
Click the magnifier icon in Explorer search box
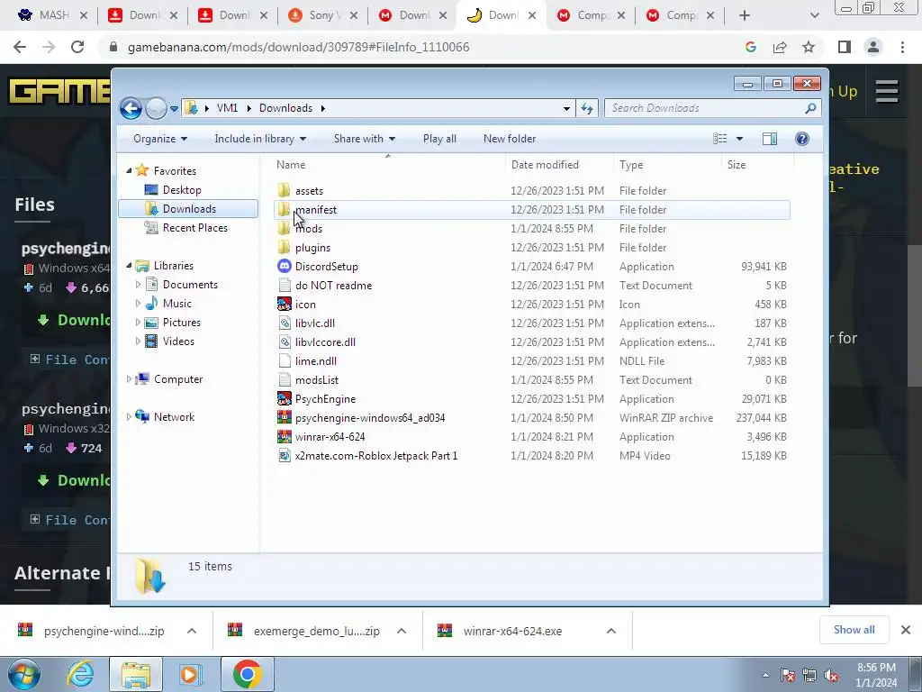[x=810, y=108]
